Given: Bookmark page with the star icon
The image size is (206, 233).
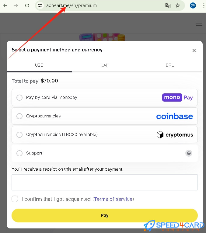Looking at the screenshot, I should [x=178, y=6].
